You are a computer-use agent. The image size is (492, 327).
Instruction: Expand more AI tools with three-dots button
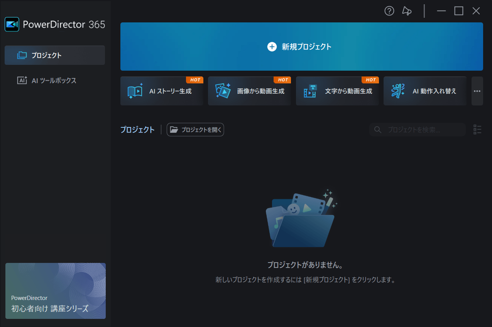tap(477, 91)
